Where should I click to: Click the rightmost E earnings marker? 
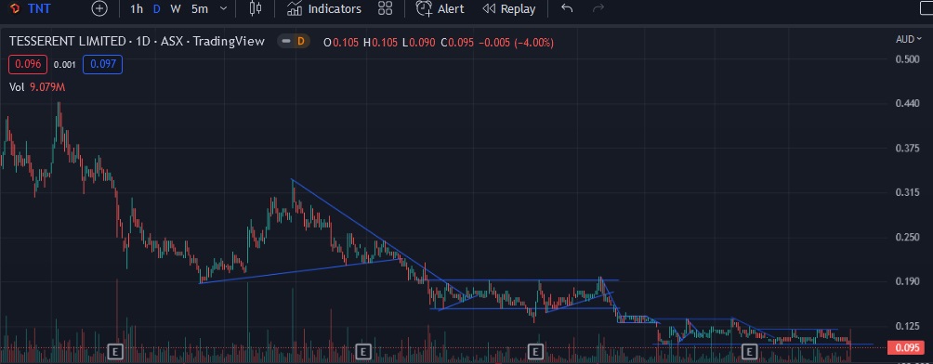750,351
